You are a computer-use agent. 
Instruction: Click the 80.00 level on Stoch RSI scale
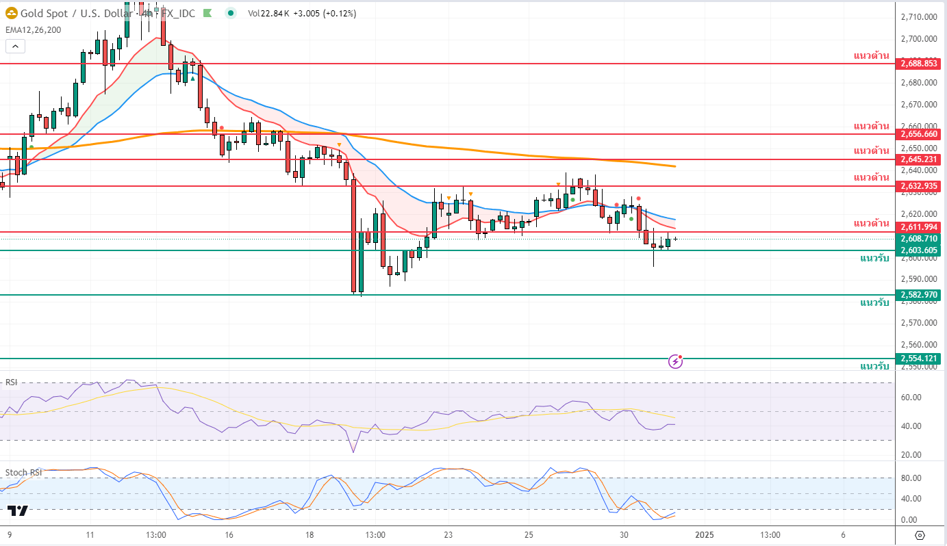pyautogui.click(x=911, y=478)
